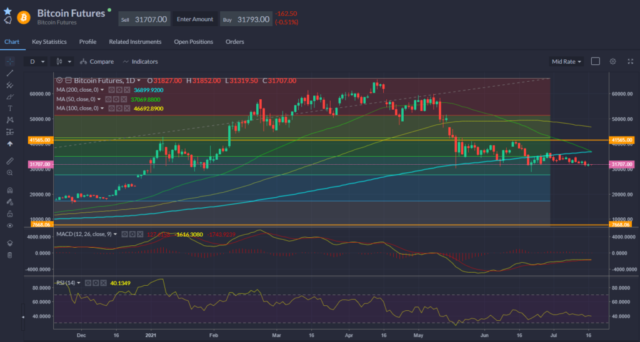Toggle stay in drawing mode
This screenshot has height=342, width=640.
coord(10,202)
